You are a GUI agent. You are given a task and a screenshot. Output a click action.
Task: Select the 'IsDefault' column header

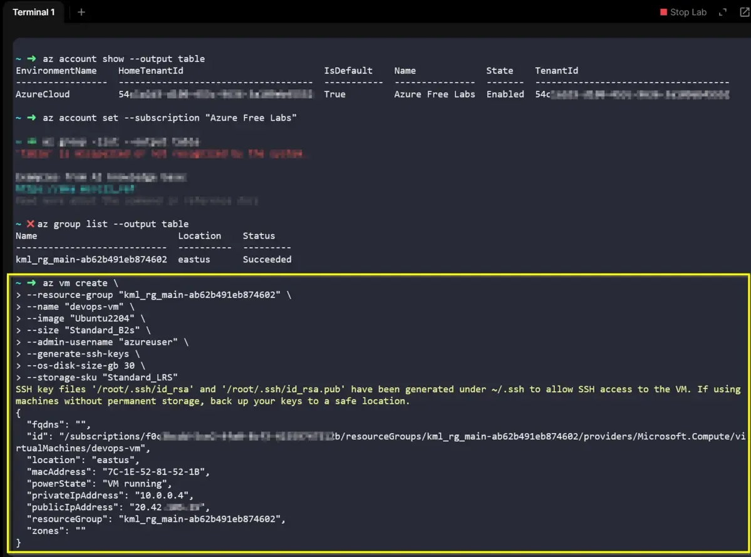pyautogui.click(x=348, y=71)
